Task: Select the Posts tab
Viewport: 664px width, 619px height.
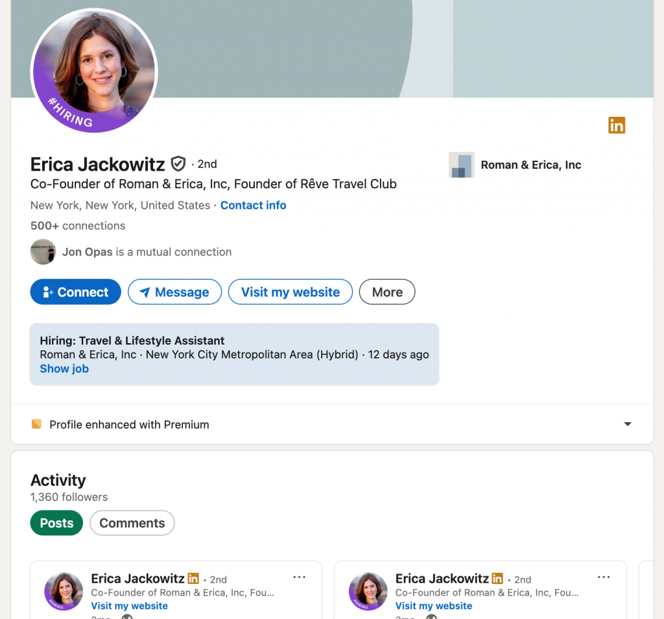Action: pyautogui.click(x=56, y=522)
